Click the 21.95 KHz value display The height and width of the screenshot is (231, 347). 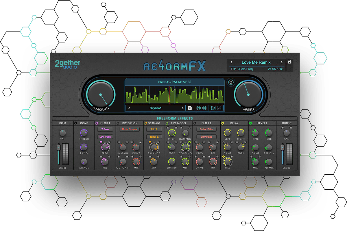click(276, 69)
